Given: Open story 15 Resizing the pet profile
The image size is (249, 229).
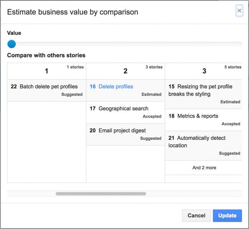Looking at the screenshot, I should [x=203, y=94].
